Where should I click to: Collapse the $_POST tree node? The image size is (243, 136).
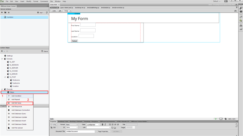[5, 77]
